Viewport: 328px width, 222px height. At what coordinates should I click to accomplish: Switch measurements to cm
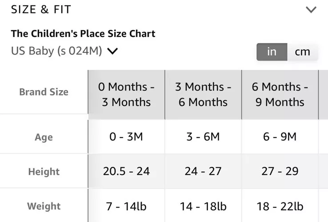point(303,52)
